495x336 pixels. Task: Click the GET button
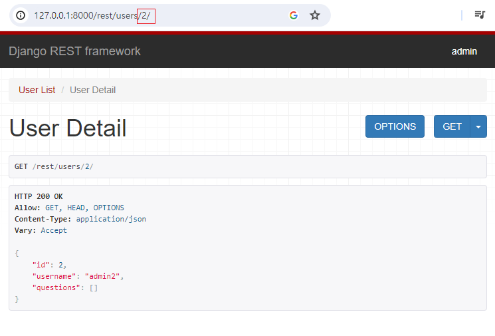(x=452, y=126)
